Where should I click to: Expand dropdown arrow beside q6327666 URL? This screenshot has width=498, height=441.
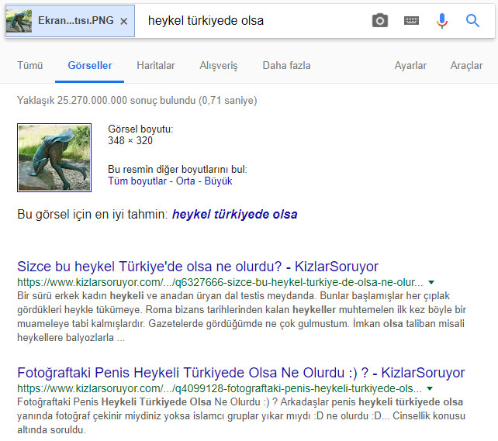pos(431,282)
